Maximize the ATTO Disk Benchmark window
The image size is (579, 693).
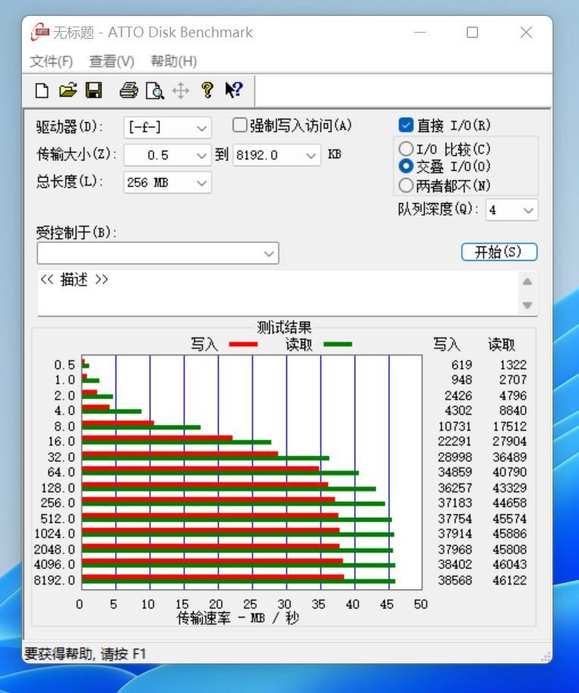472,32
